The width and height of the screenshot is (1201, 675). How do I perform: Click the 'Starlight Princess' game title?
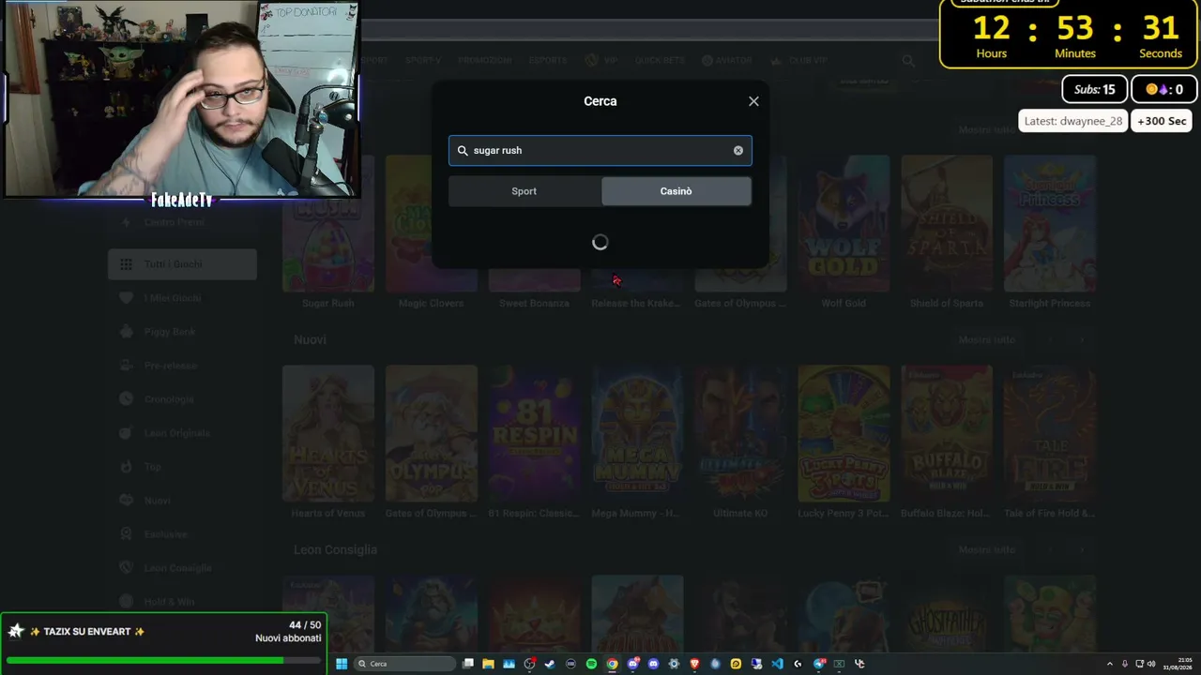[1050, 303]
